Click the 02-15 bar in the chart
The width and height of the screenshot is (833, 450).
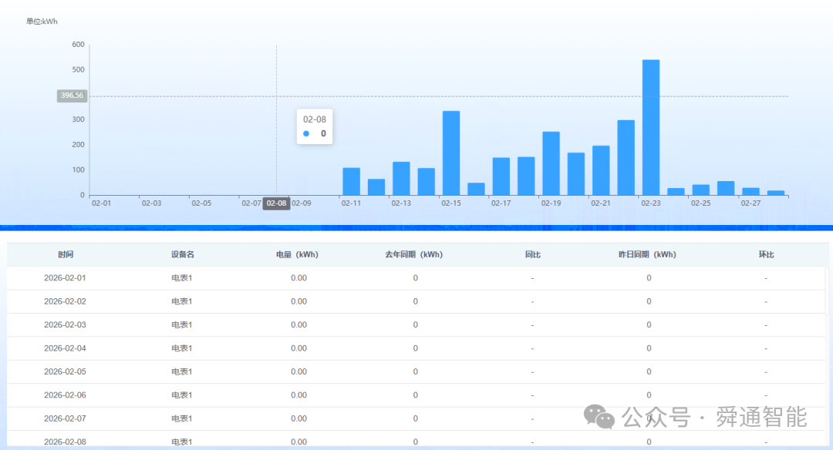tap(451, 153)
